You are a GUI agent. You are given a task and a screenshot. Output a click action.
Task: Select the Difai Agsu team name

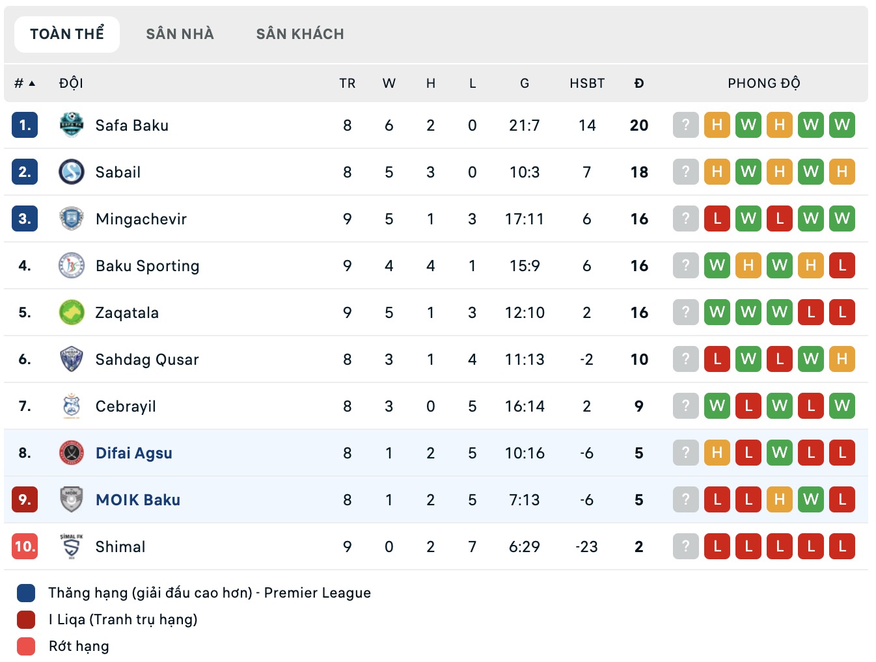133,453
